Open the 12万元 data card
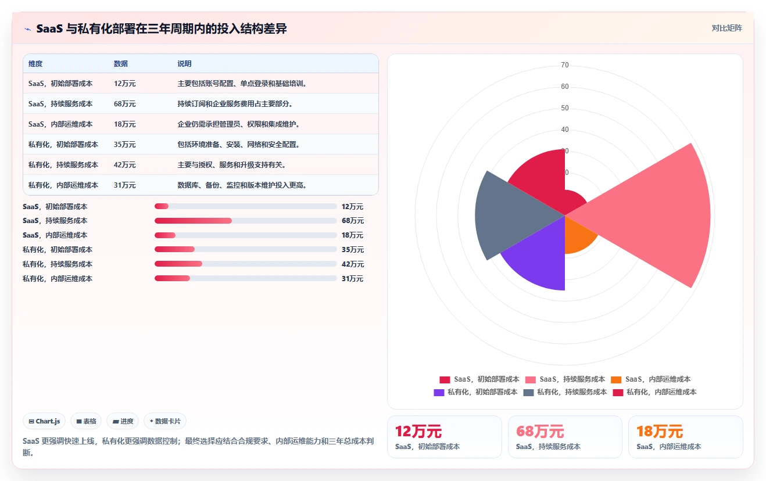The height and width of the screenshot is (481, 766). click(x=445, y=437)
